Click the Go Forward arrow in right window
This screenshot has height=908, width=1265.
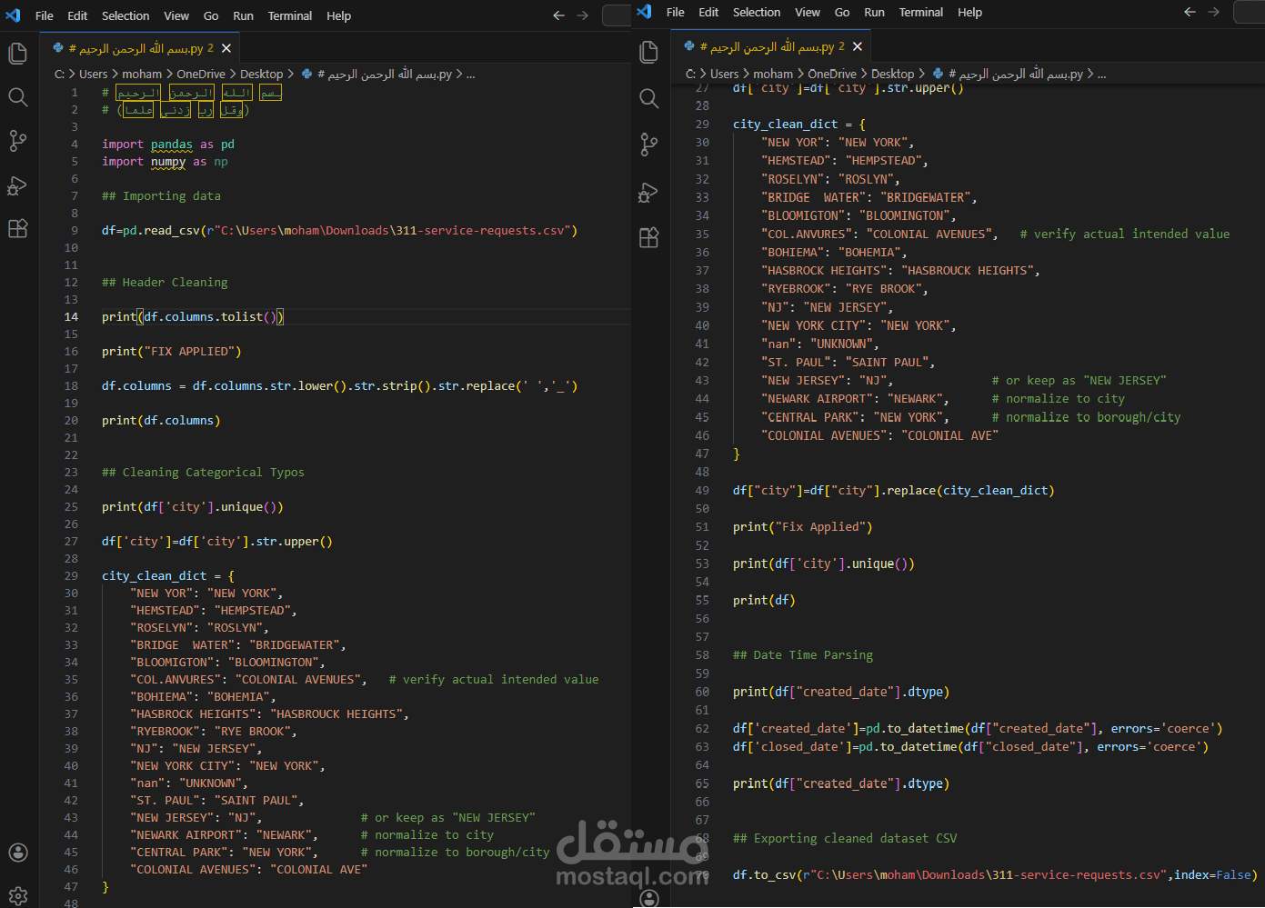[1214, 13]
